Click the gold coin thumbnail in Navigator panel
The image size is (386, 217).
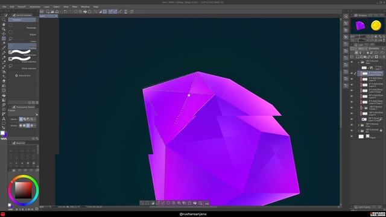pos(376,25)
